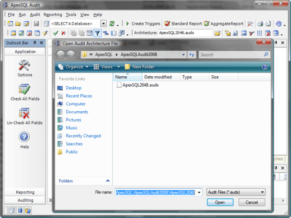Sort by Date modified column header
This screenshot has height=218, width=291.
[161, 77]
